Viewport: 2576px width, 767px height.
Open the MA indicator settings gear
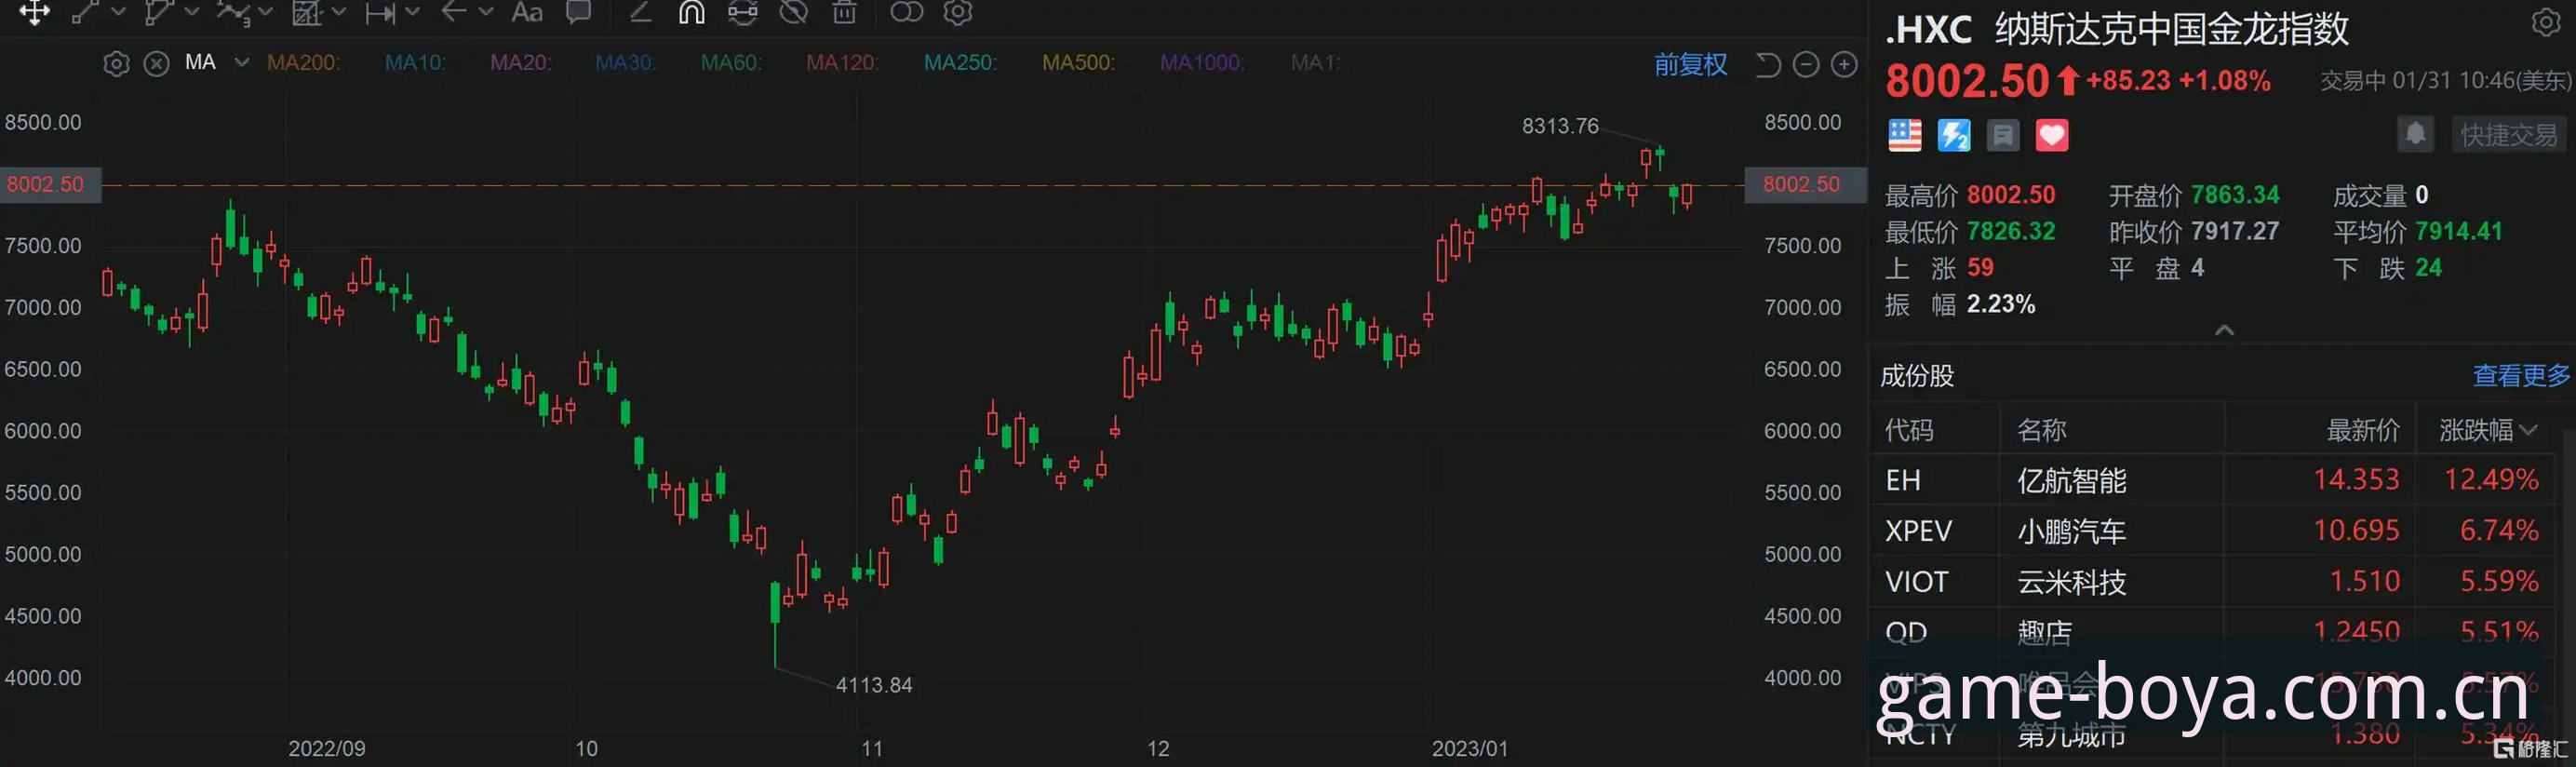coord(116,64)
